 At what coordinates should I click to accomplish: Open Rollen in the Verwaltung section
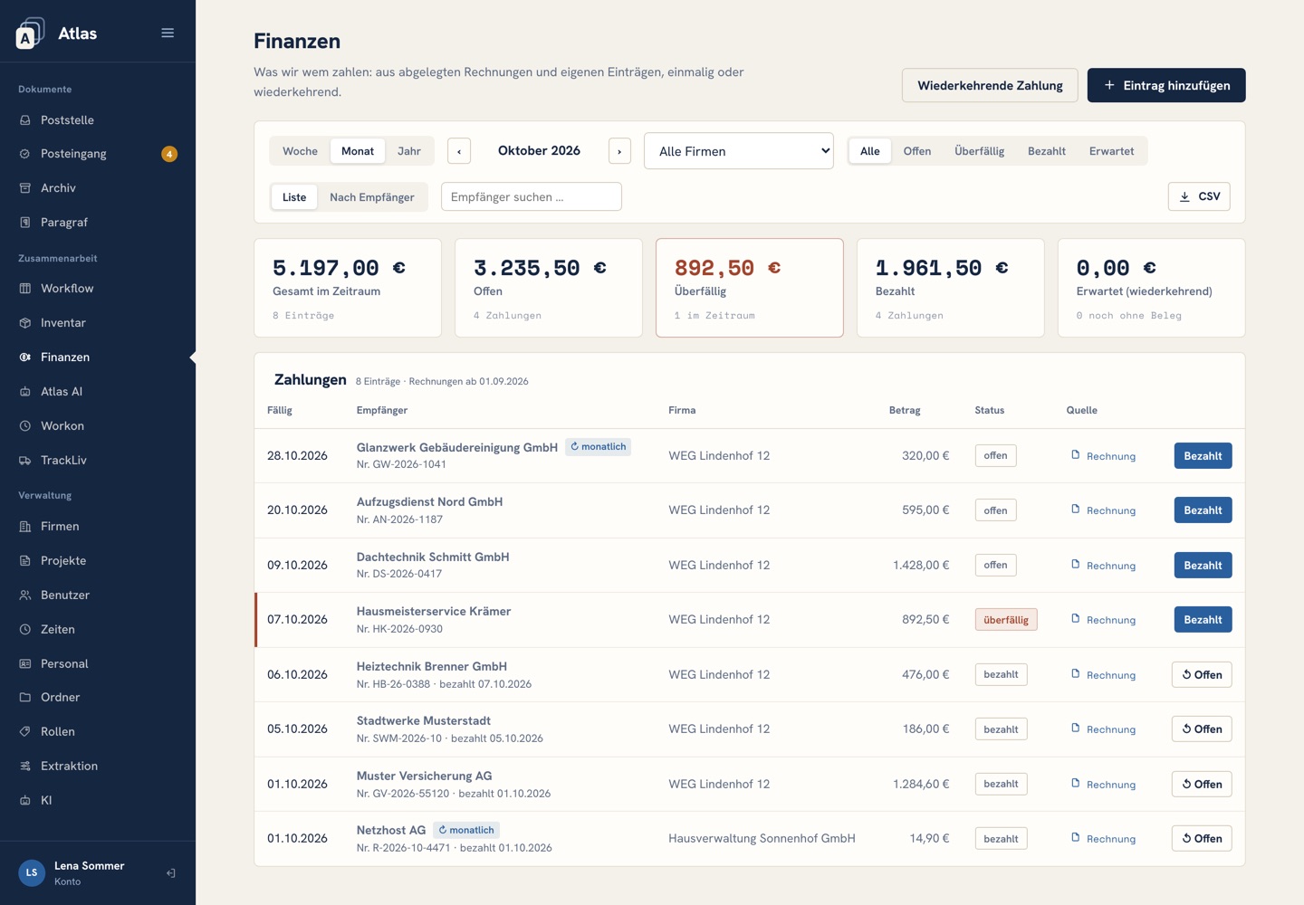[x=98, y=732]
